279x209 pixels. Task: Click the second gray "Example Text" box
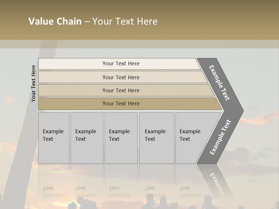click(87, 138)
